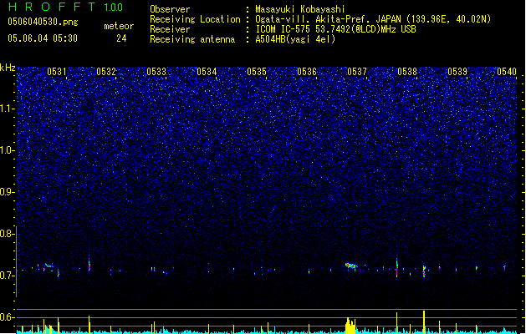This screenshot has height=334, width=526.
Task: Click the Receiver label
Action: (x=170, y=29)
